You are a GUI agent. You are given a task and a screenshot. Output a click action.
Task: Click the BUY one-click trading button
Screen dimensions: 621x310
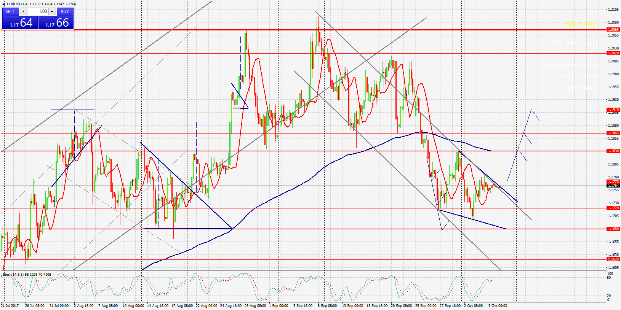65,11
